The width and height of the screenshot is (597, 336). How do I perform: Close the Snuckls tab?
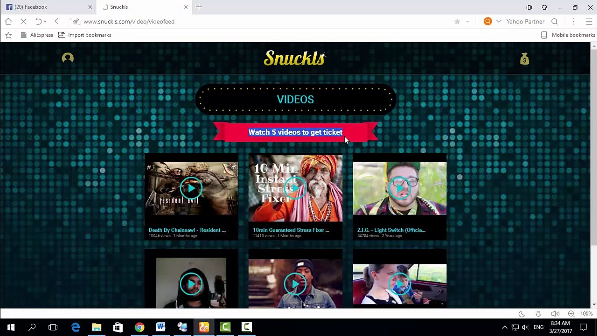(186, 7)
